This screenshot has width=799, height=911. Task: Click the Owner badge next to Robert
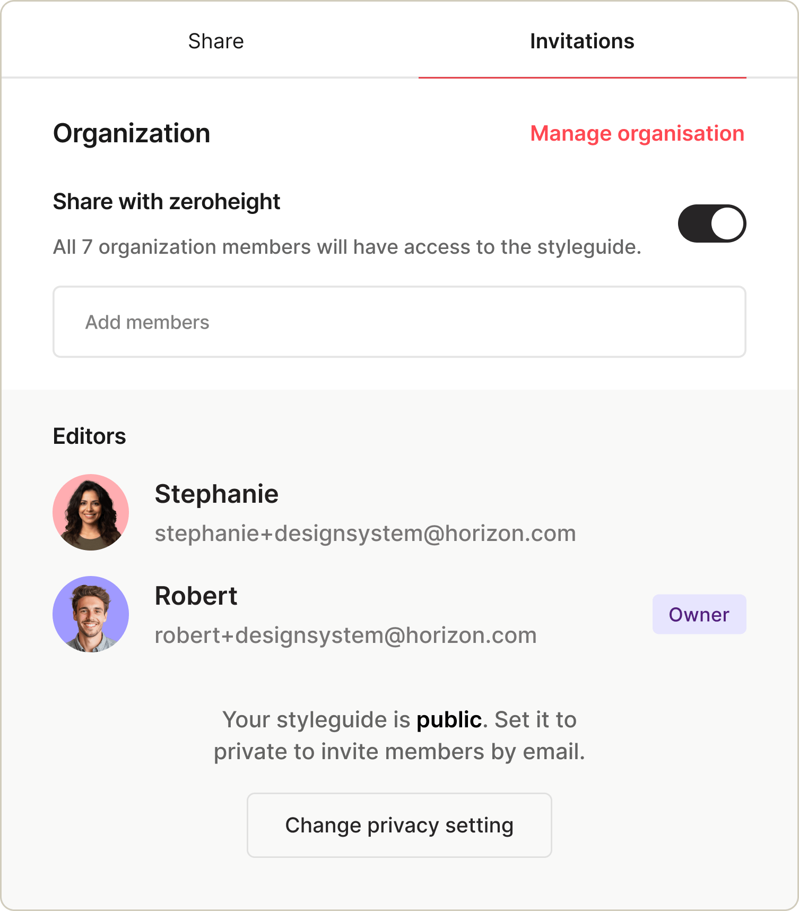699,614
